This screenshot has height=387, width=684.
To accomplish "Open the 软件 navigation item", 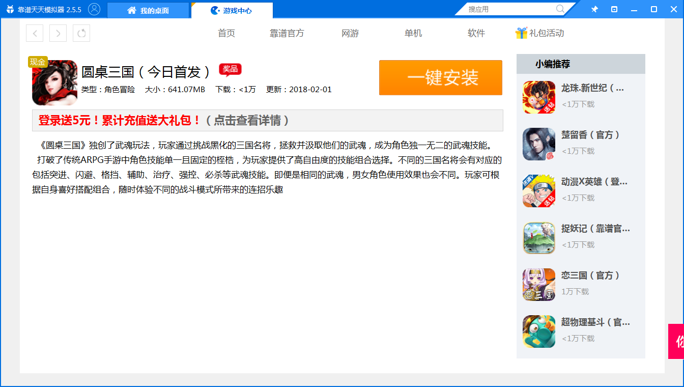I will click(x=476, y=33).
